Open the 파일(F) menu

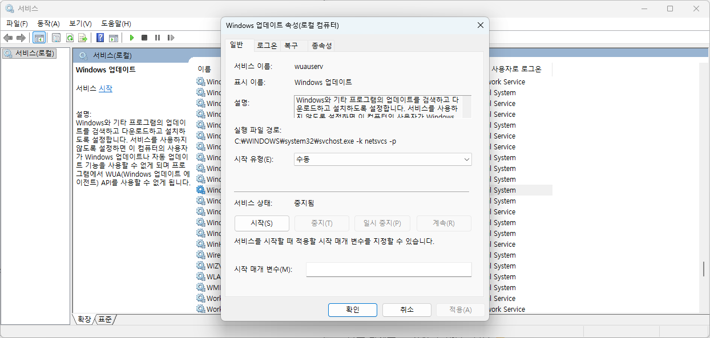17,23
